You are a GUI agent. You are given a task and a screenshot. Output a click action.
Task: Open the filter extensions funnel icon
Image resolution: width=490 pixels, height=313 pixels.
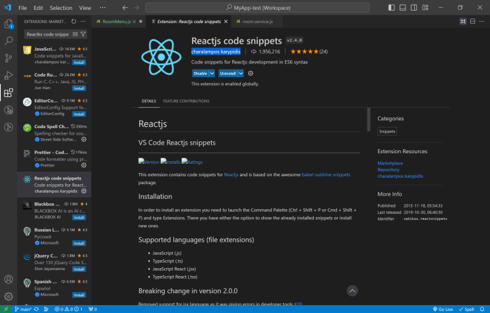tap(83, 34)
